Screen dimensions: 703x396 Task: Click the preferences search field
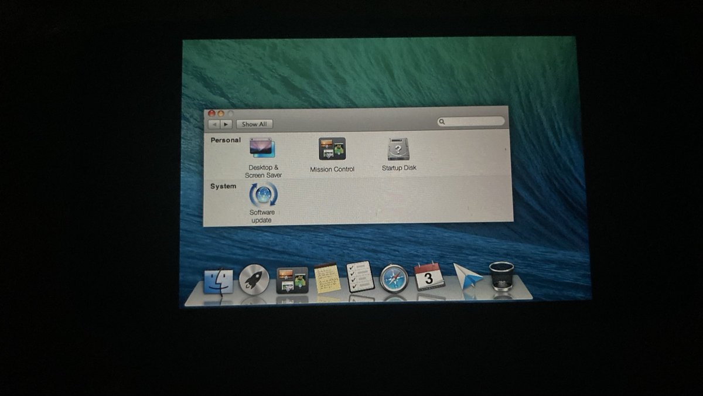[471, 121]
